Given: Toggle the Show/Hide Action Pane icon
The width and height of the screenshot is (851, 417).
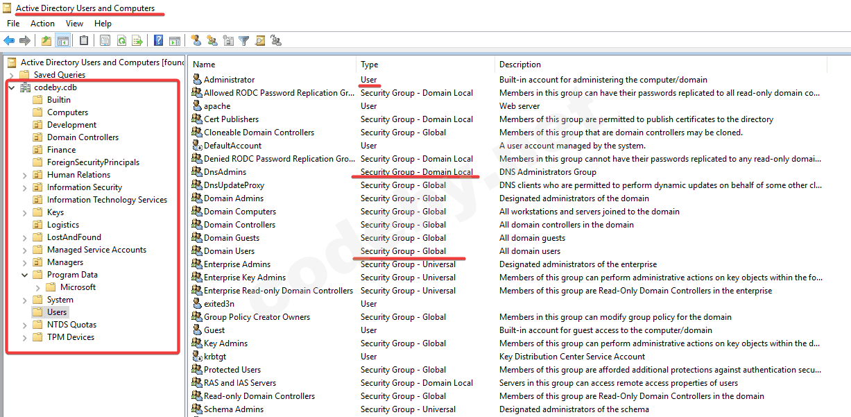Looking at the screenshot, I should [x=175, y=41].
